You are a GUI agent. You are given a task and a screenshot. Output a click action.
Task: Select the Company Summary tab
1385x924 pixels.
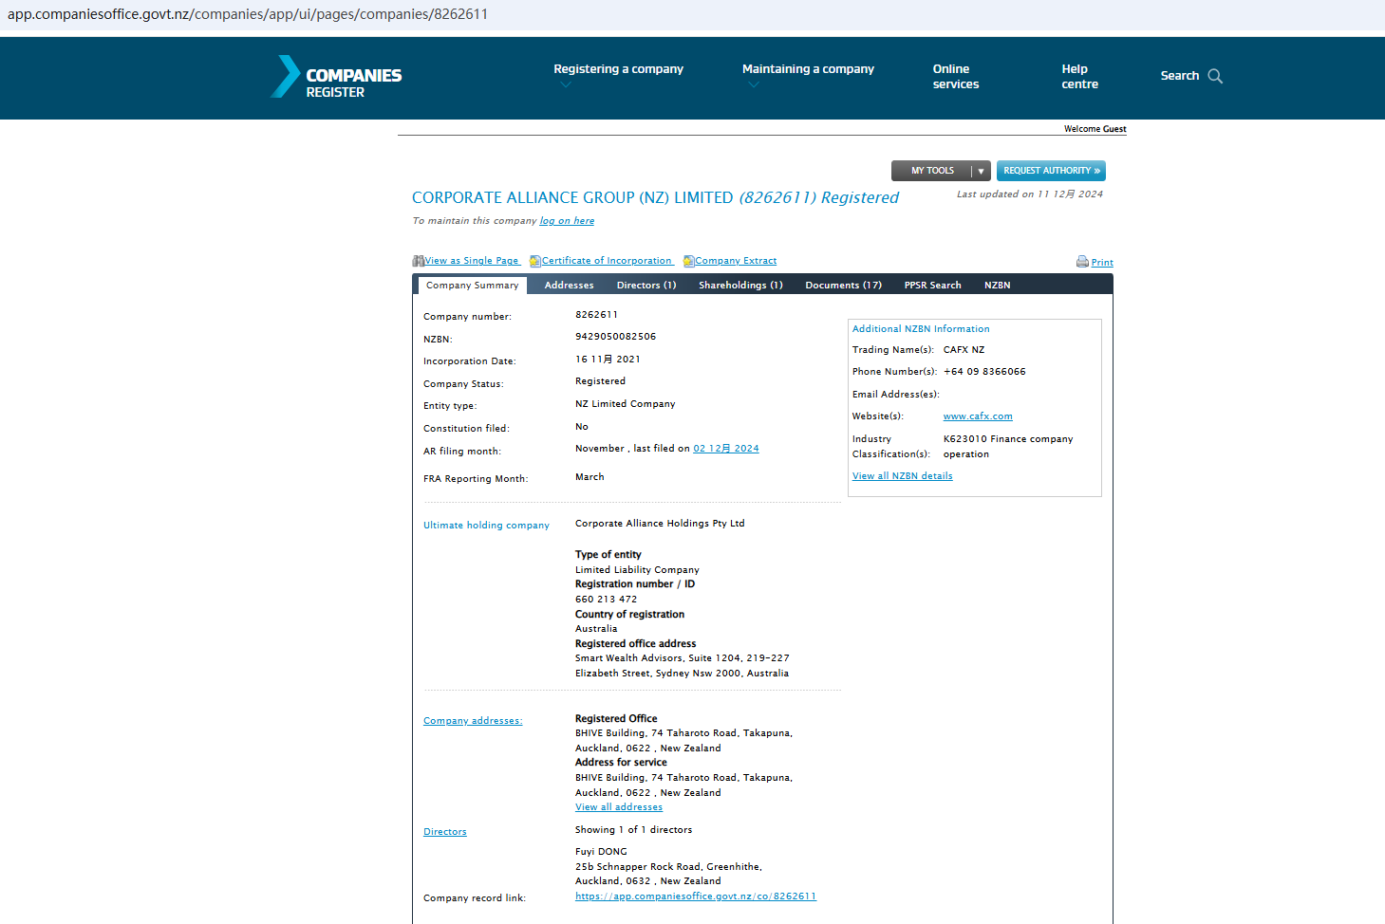(x=473, y=286)
